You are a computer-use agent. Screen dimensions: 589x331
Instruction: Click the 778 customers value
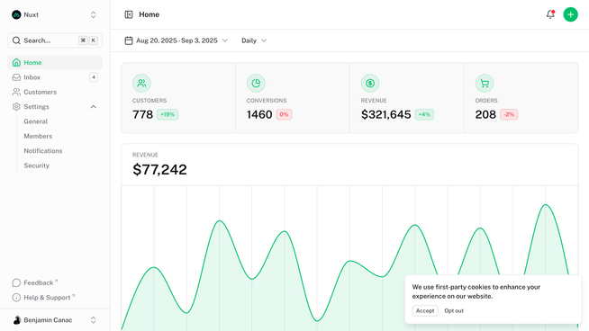[x=142, y=114]
